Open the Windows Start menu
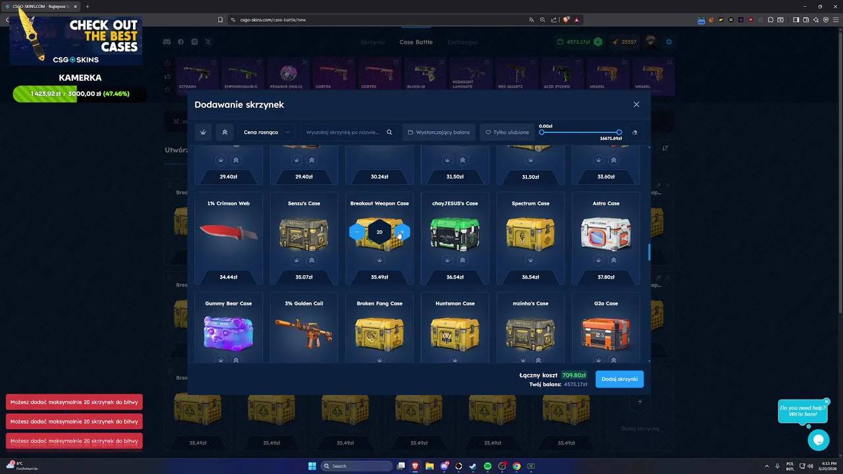843x474 pixels. pos(312,466)
